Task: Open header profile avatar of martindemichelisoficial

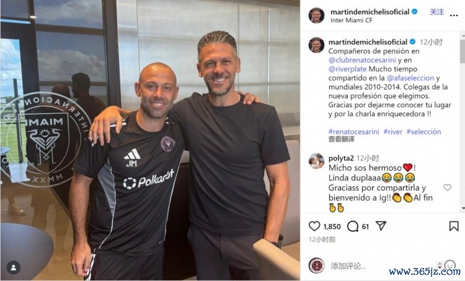Action: point(316,15)
